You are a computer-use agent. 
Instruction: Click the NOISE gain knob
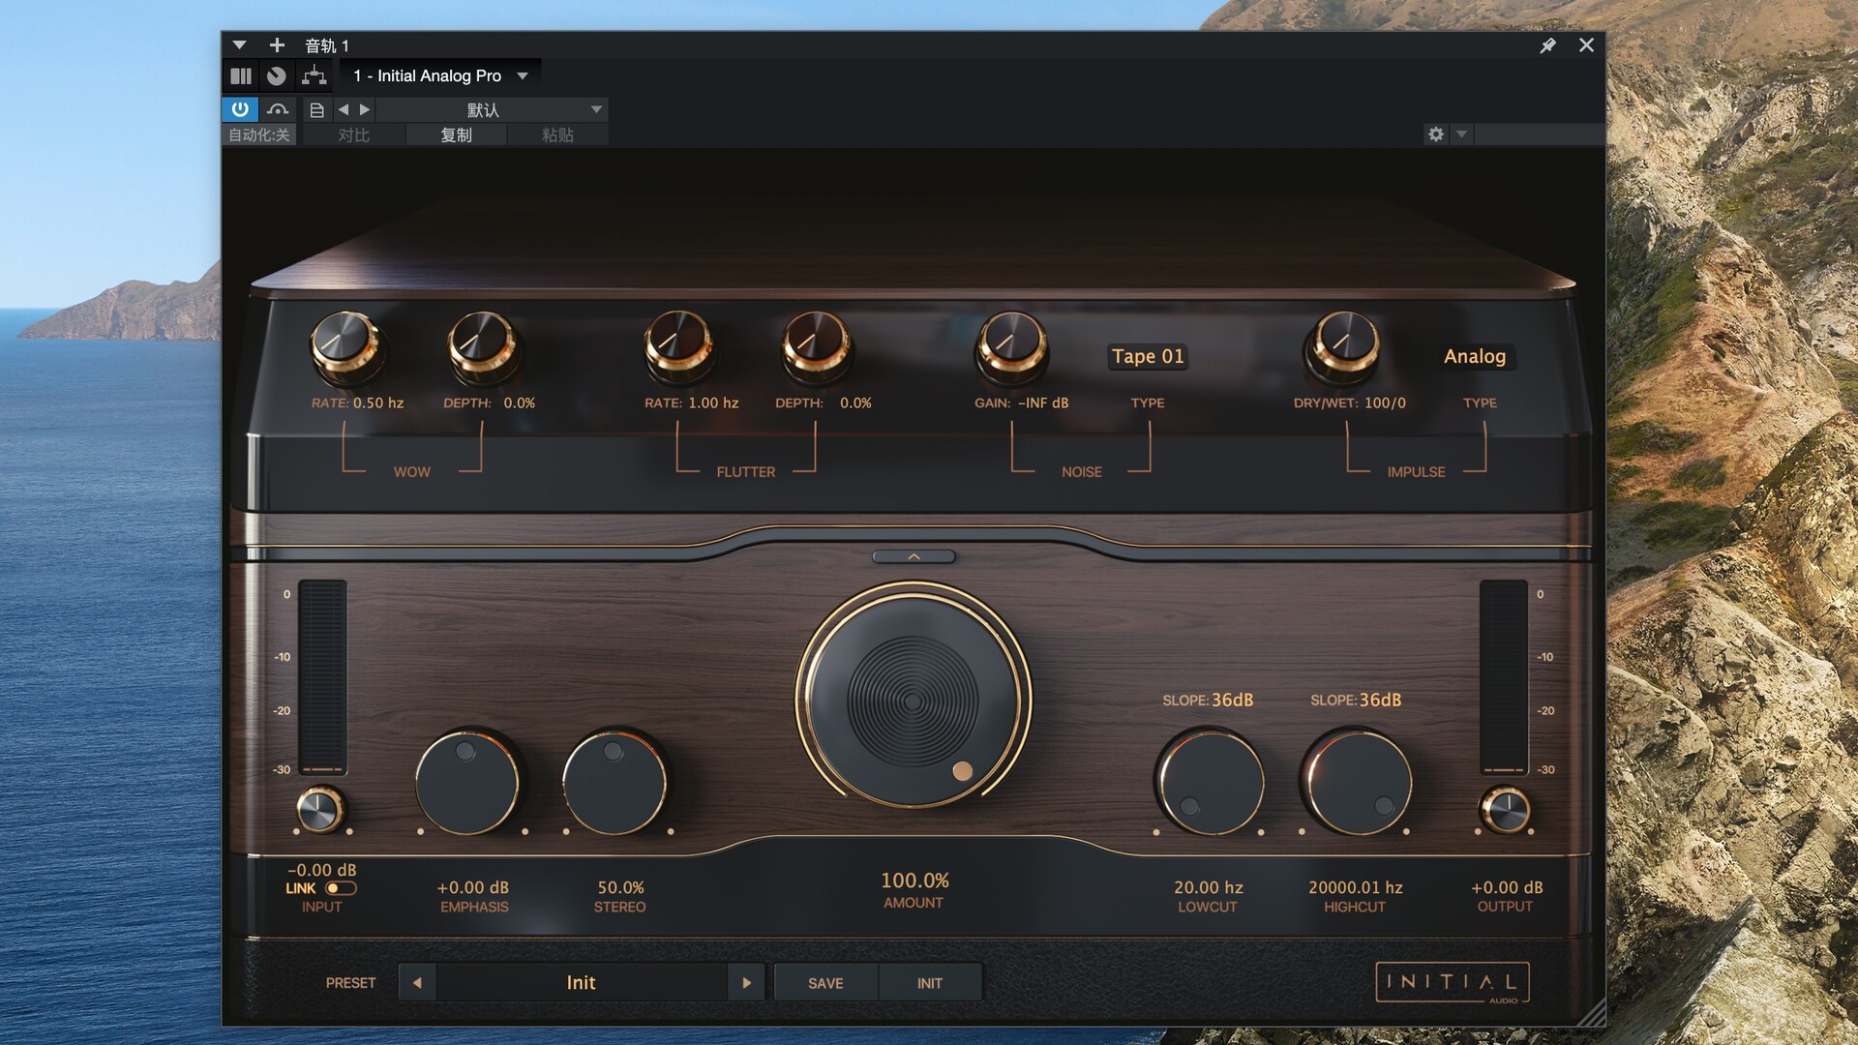[x=1011, y=345]
